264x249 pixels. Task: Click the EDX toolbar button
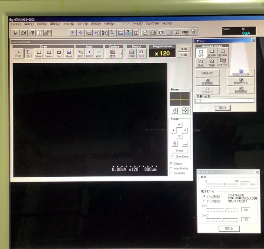coord(185,32)
